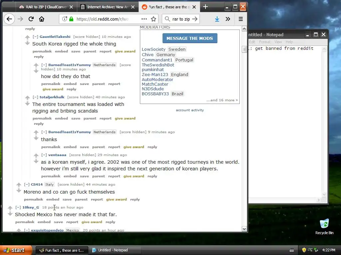
Task: Reload the current Reddit page
Action: 31,19
